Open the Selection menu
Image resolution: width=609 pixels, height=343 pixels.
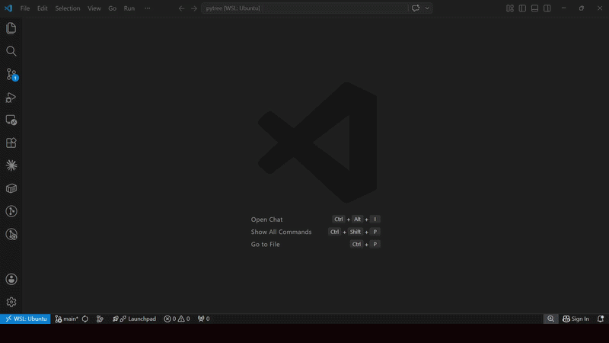click(68, 8)
